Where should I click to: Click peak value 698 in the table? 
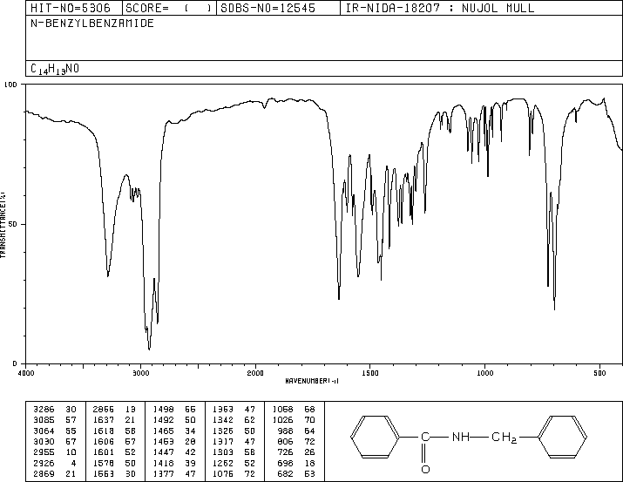pos(285,464)
